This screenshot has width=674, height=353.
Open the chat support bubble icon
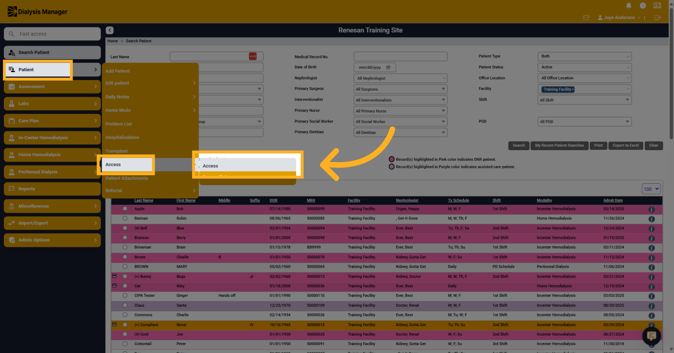(x=651, y=336)
